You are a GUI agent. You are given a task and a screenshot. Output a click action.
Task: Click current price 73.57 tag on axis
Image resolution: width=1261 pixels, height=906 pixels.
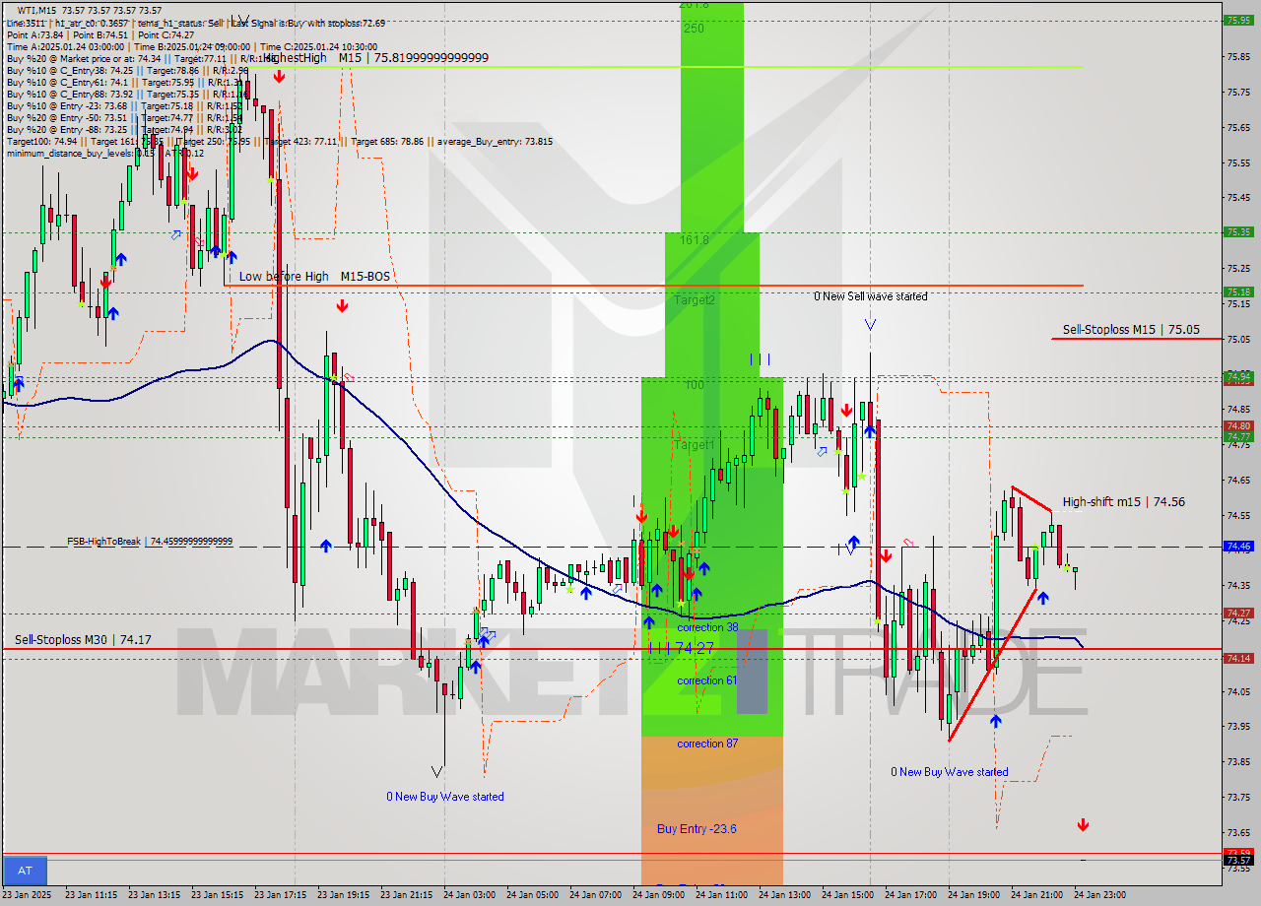(x=1238, y=861)
